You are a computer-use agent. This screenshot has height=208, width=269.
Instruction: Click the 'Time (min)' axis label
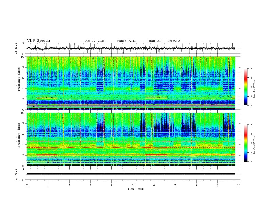coord(136,189)
